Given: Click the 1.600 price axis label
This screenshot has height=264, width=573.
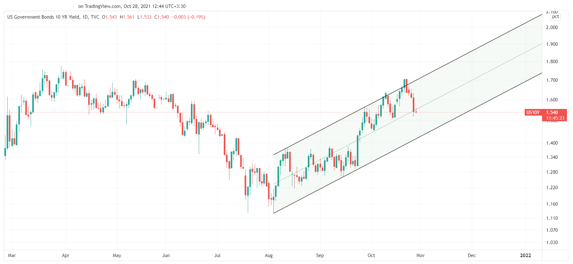Looking at the screenshot, I should [552, 100].
